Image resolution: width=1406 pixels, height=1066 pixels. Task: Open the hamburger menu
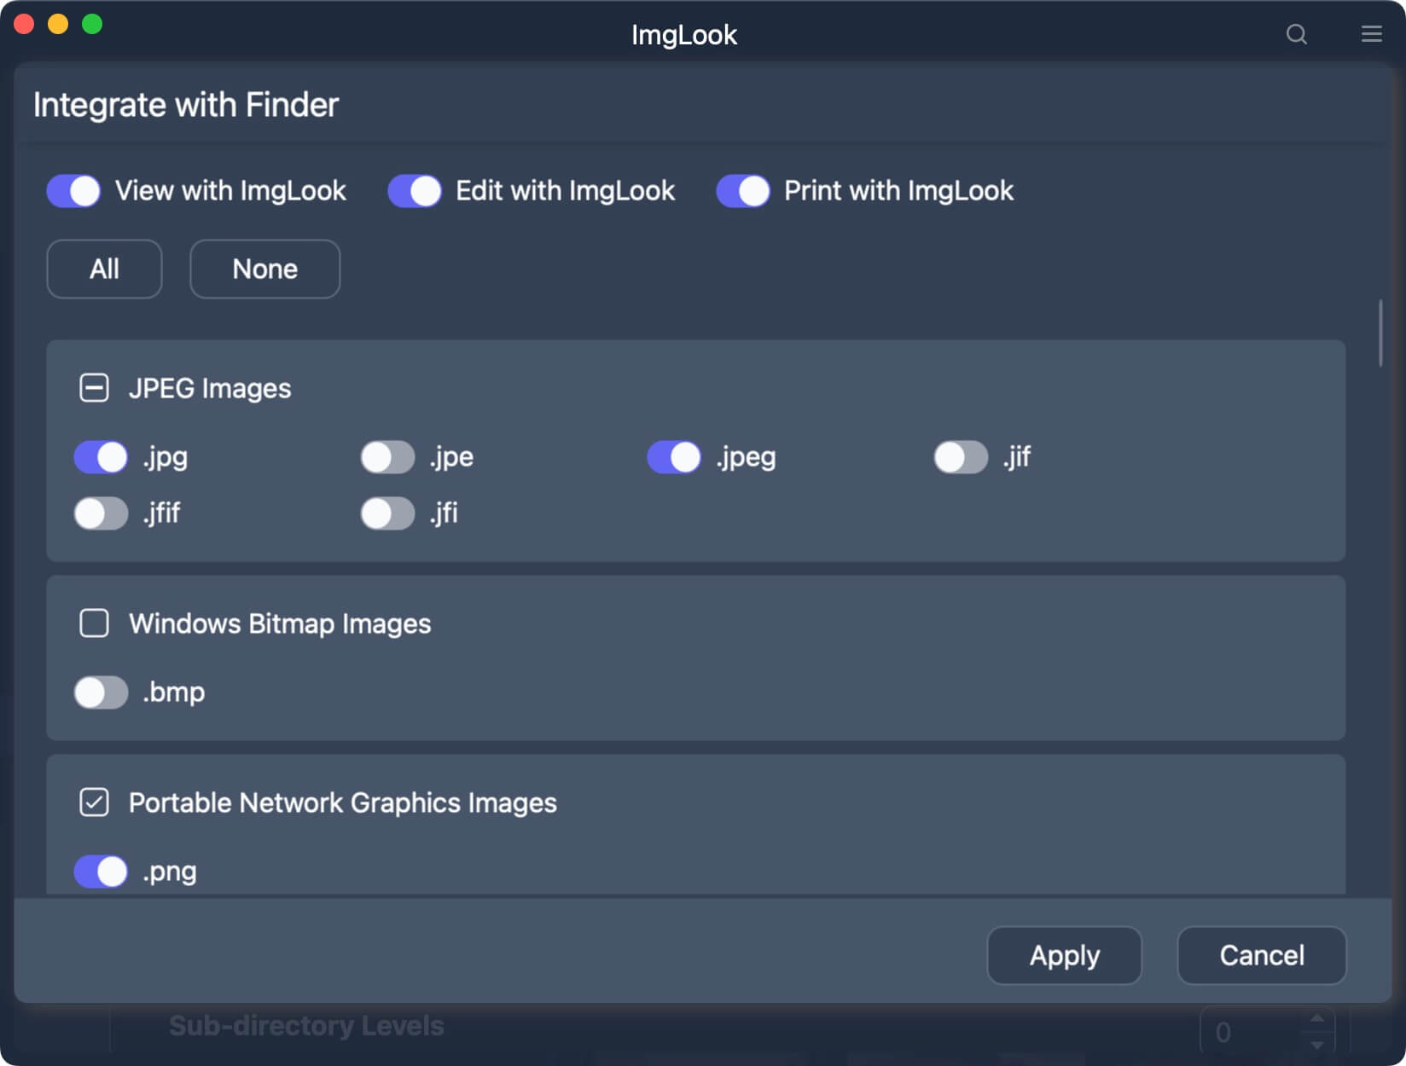pos(1371,34)
